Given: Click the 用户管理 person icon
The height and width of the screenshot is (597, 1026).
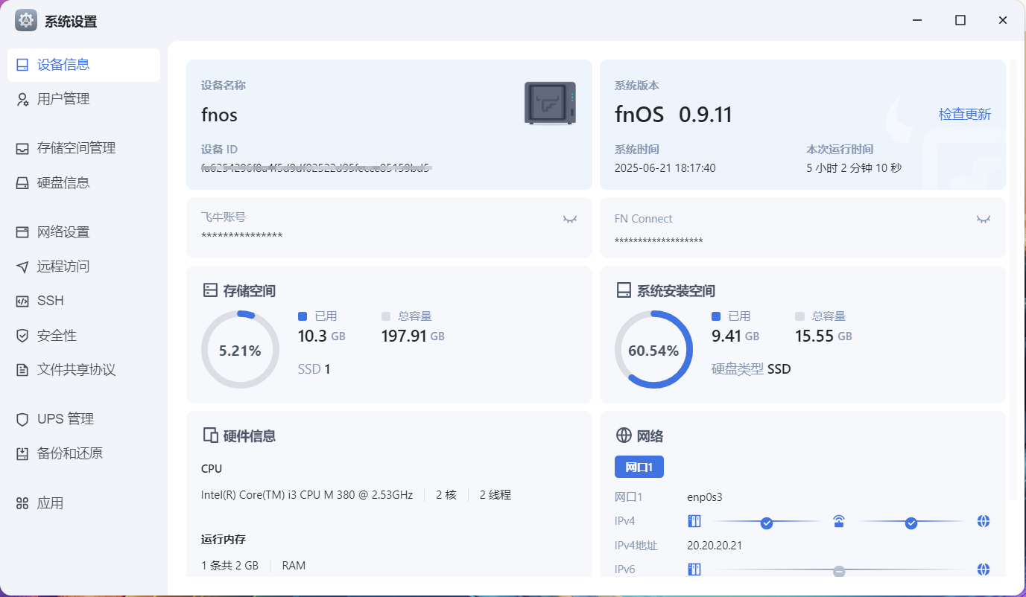Looking at the screenshot, I should pyautogui.click(x=22, y=99).
